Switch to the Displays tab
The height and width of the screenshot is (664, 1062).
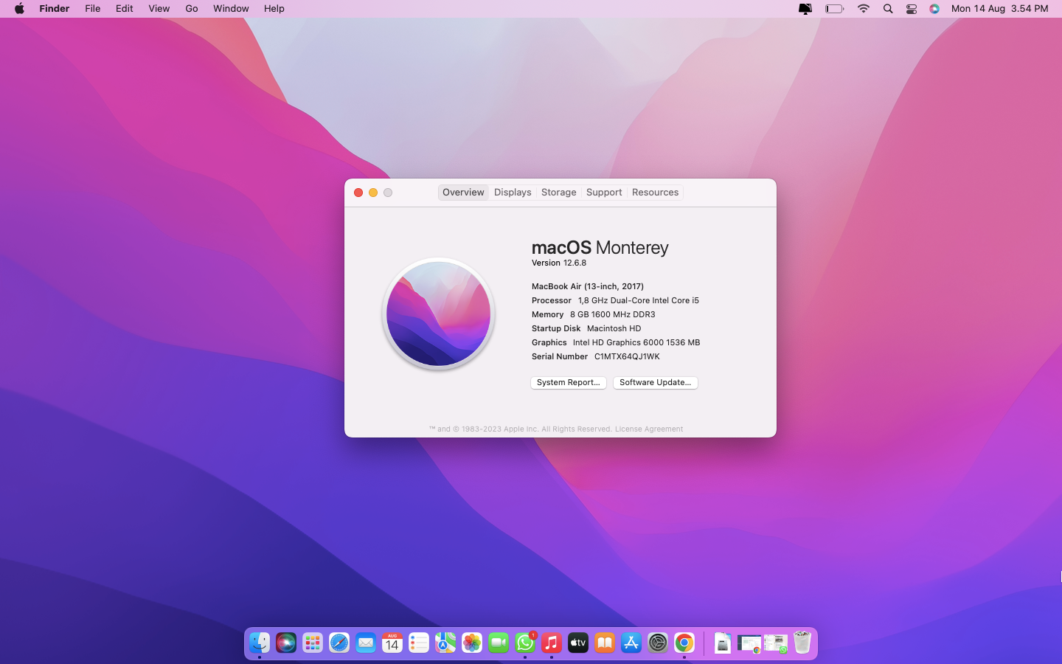point(513,193)
